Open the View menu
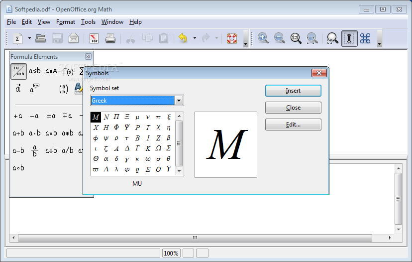The height and width of the screenshot is (262, 412). click(44, 22)
